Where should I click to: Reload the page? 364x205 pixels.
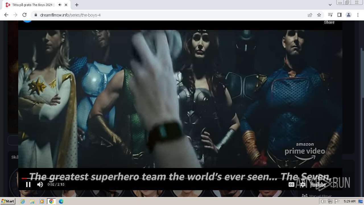24,15
